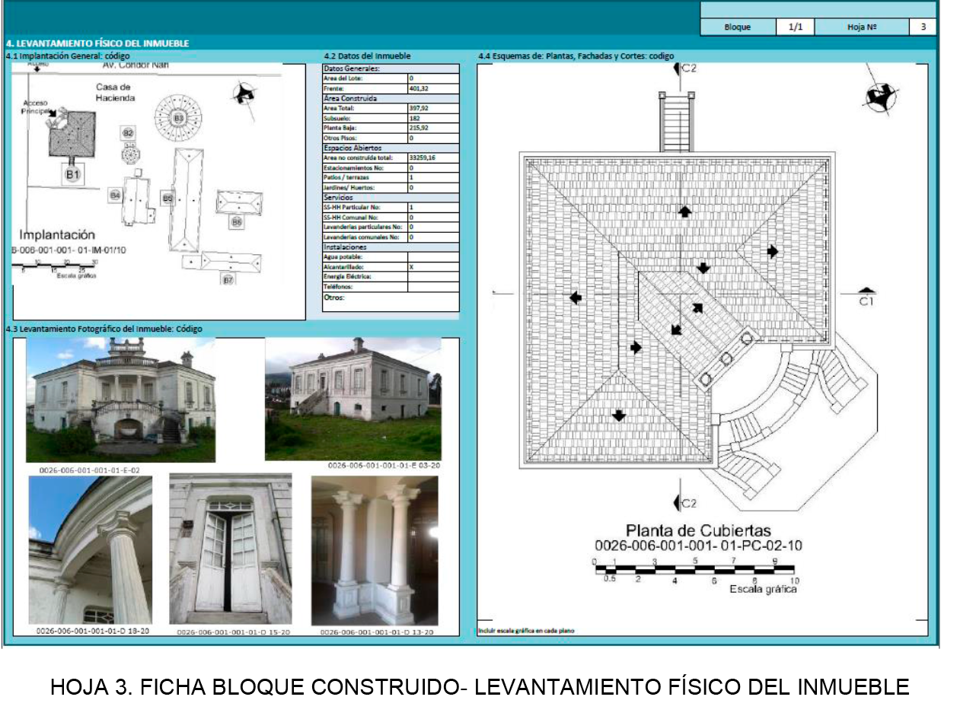957x716 pixels.
Task: Click the Area del Lote label
Action: pos(342,78)
